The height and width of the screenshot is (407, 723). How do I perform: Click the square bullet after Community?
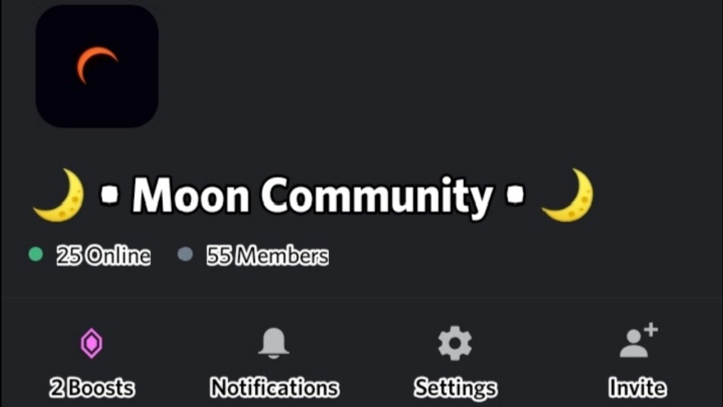515,194
